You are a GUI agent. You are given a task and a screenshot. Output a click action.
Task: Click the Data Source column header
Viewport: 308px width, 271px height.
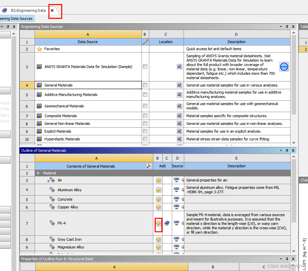tap(88, 42)
